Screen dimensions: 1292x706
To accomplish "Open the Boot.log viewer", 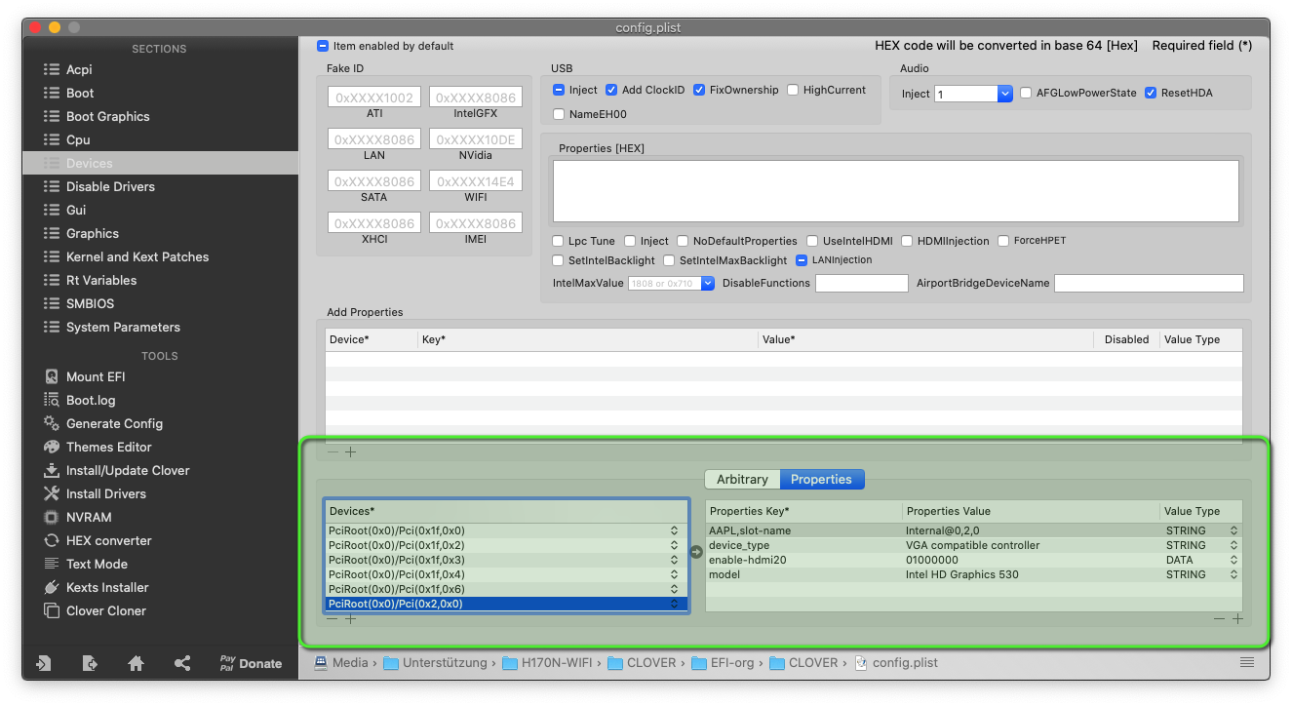I will 79,400.
